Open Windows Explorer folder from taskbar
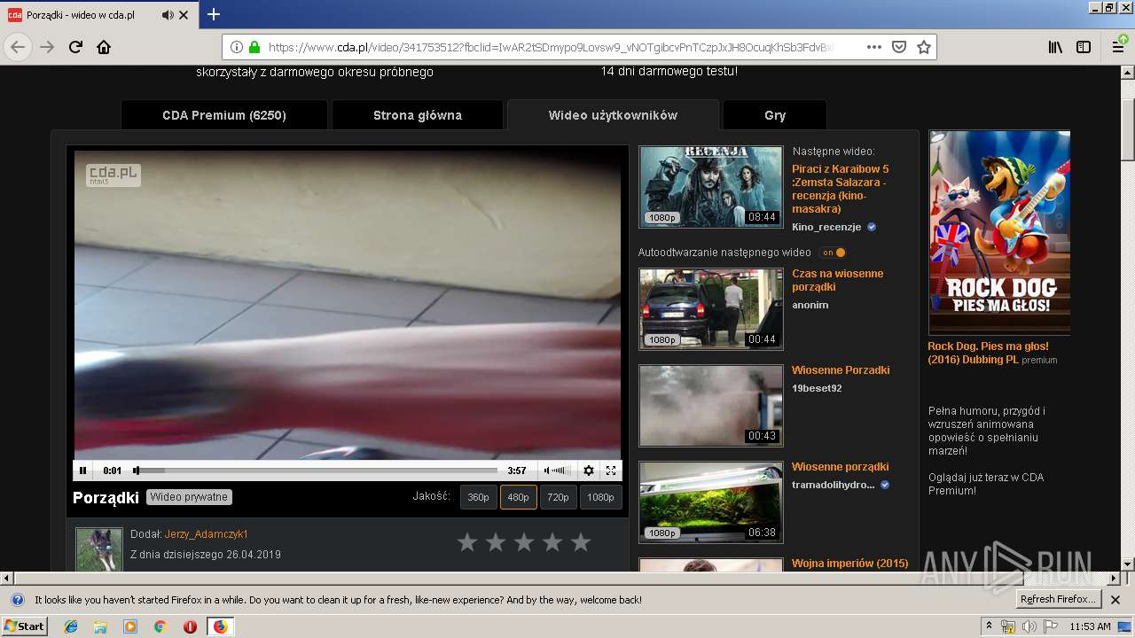This screenshot has height=638, width=1135. click(100, 626)
